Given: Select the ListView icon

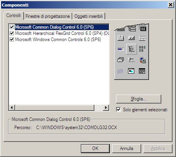Looking at the screenshot, I should [x=142, y=49].
